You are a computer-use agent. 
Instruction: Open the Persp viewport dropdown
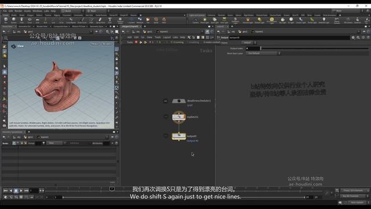tap(94, 44)
